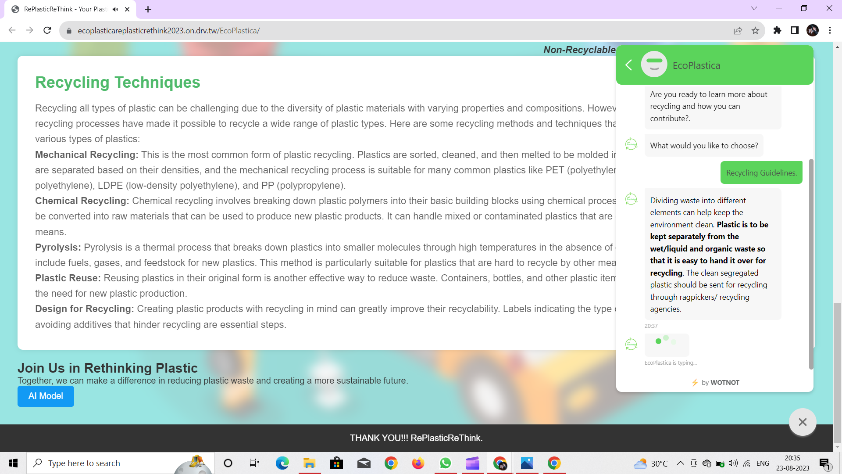
Task: Close the chatbot widget with the X button
Action: [x=803, y=422]
